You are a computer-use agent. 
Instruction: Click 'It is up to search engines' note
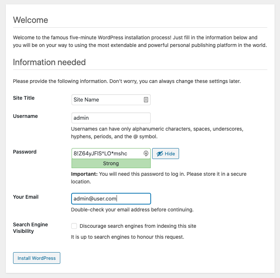(127, 237)
